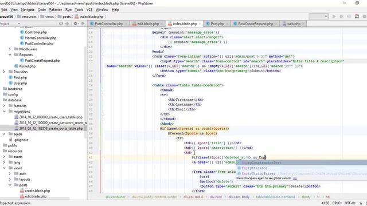Viewport: 367px width, 206px height.
Task: Select edit.blade.php in project tree
Action: click(x=36, y=196)
